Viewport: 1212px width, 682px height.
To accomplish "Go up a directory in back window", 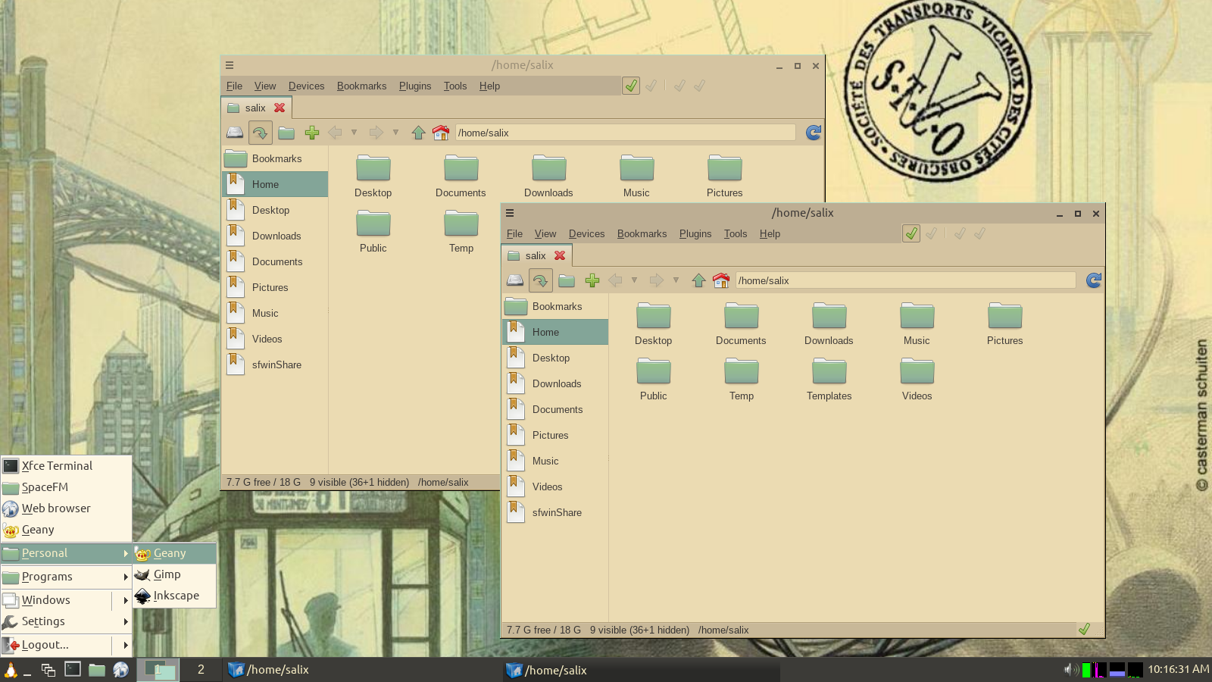I will [x=418, y=133].
